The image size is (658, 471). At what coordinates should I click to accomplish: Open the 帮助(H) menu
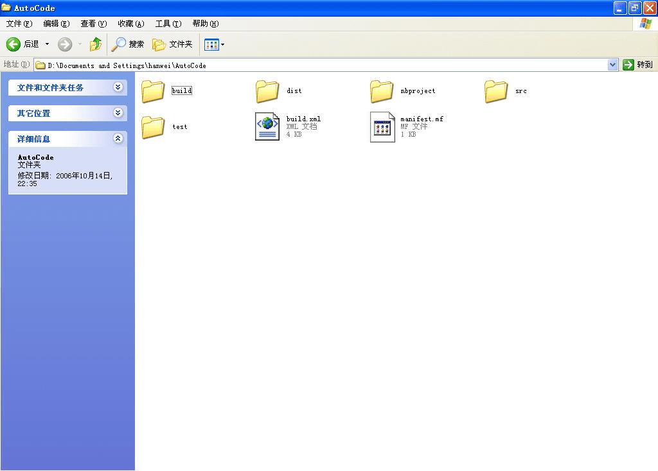(x=206, y=24)
